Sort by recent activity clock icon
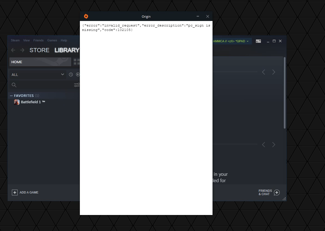This screenshot has height=231, width=325. click(x=71, y=75)
